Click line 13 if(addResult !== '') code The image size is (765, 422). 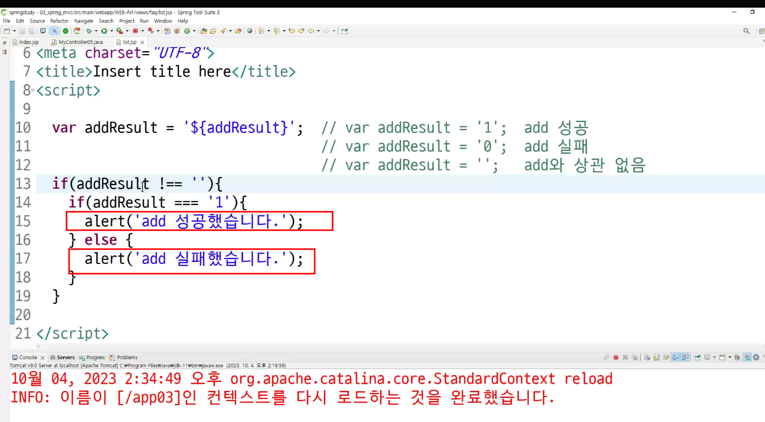click(x=137, y=184)
